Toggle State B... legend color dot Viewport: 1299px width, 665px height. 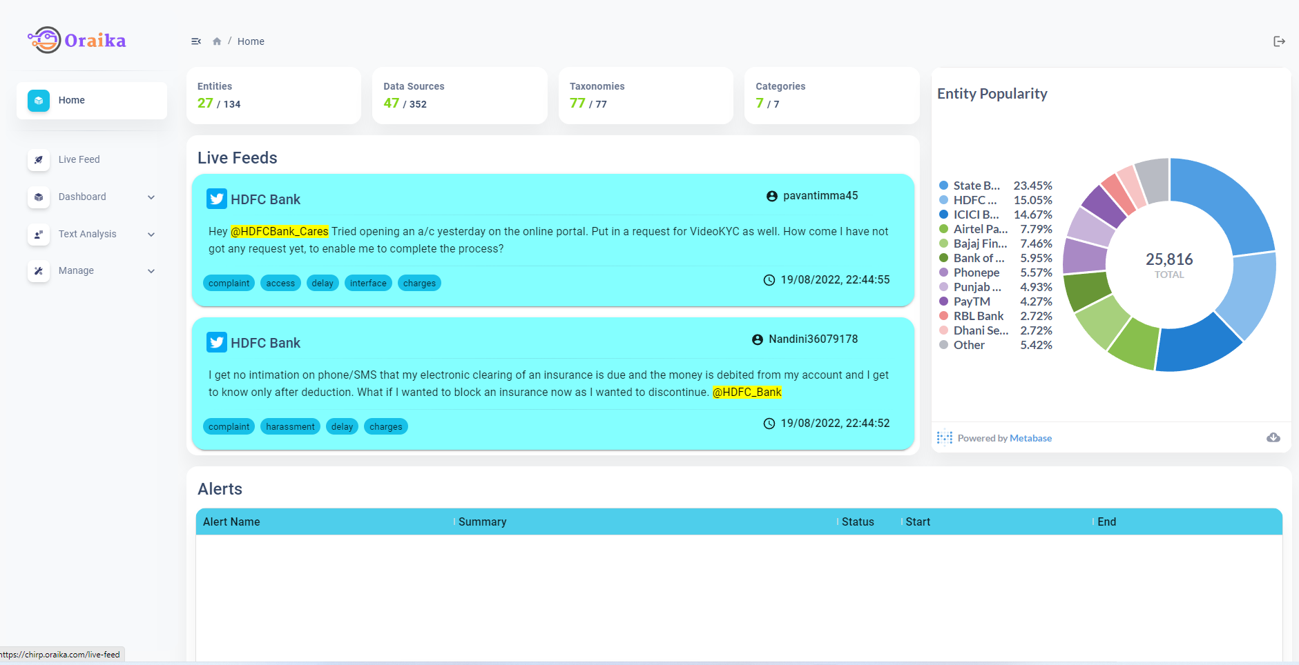943,186
